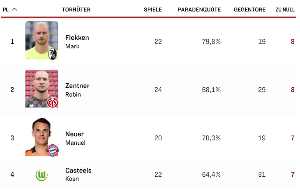Screen dimensions: 300x189
Task: Open Robin Zentner's player photo
Action: 42,89
